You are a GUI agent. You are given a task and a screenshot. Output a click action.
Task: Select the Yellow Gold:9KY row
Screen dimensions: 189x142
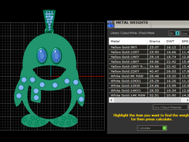tap(149, 47)
